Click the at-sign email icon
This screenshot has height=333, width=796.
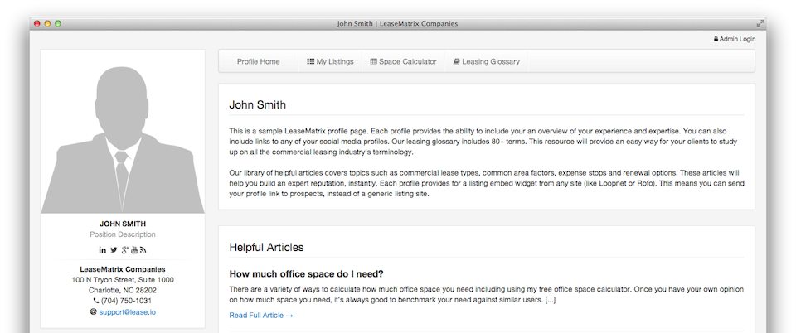[x=93, y=312]
